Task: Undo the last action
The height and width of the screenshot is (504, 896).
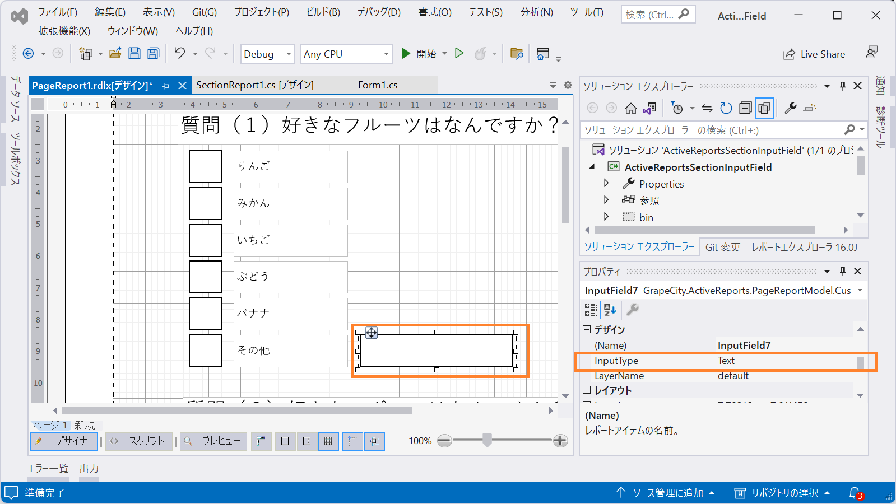Action: 179,54
